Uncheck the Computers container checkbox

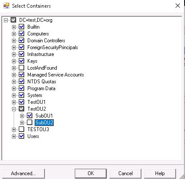point(21,33)
